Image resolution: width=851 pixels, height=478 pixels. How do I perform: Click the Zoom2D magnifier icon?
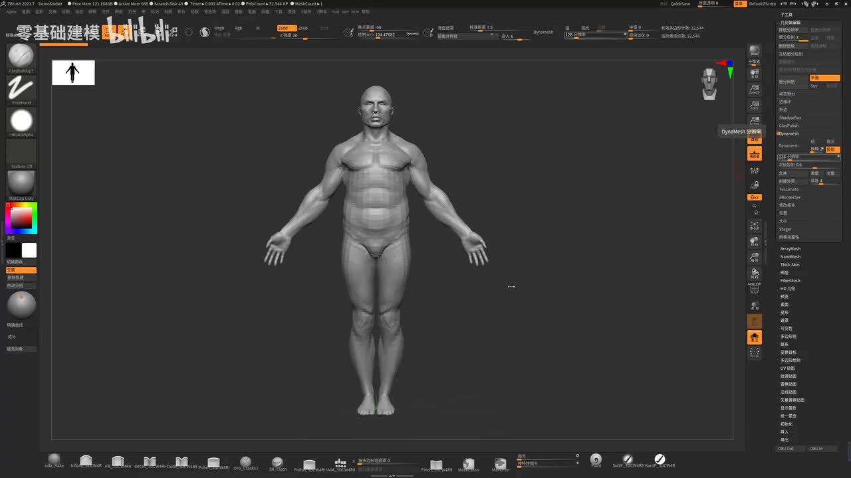click(755, 89)
